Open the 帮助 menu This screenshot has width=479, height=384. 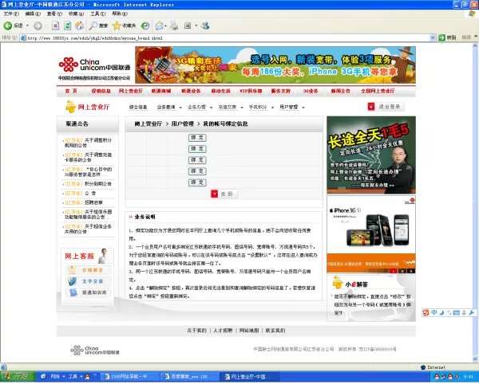(120, 14)
